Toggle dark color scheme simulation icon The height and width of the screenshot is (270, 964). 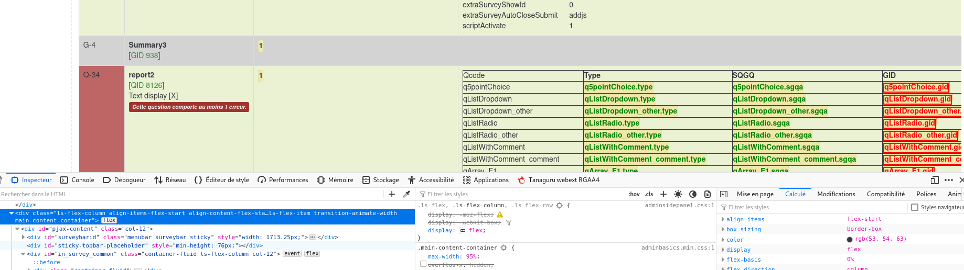[x=693, y=194]
